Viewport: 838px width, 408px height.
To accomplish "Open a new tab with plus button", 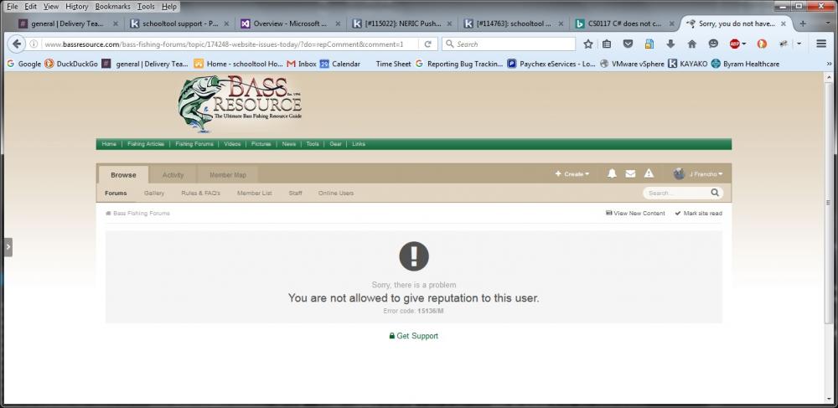I will [802, 23].
